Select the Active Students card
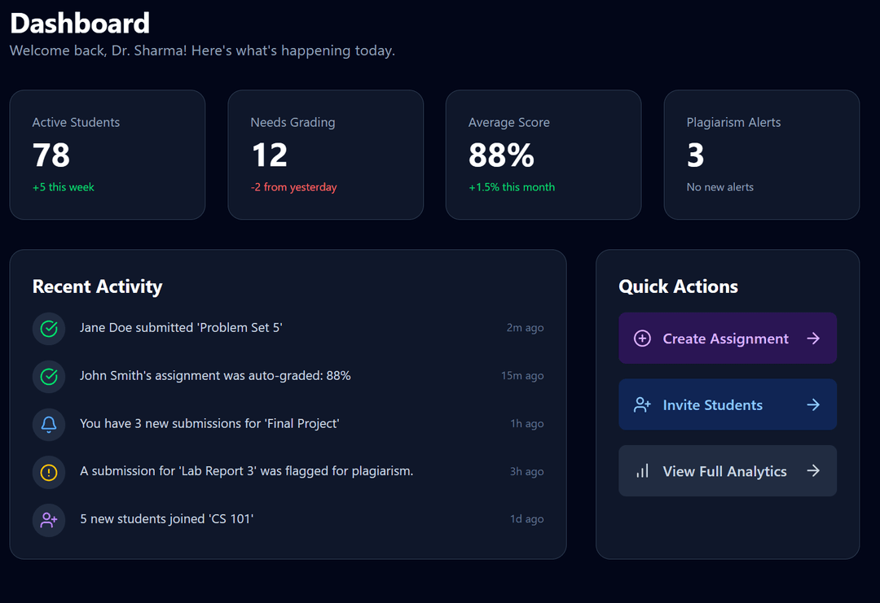880x603 pixels. point(107,155)
